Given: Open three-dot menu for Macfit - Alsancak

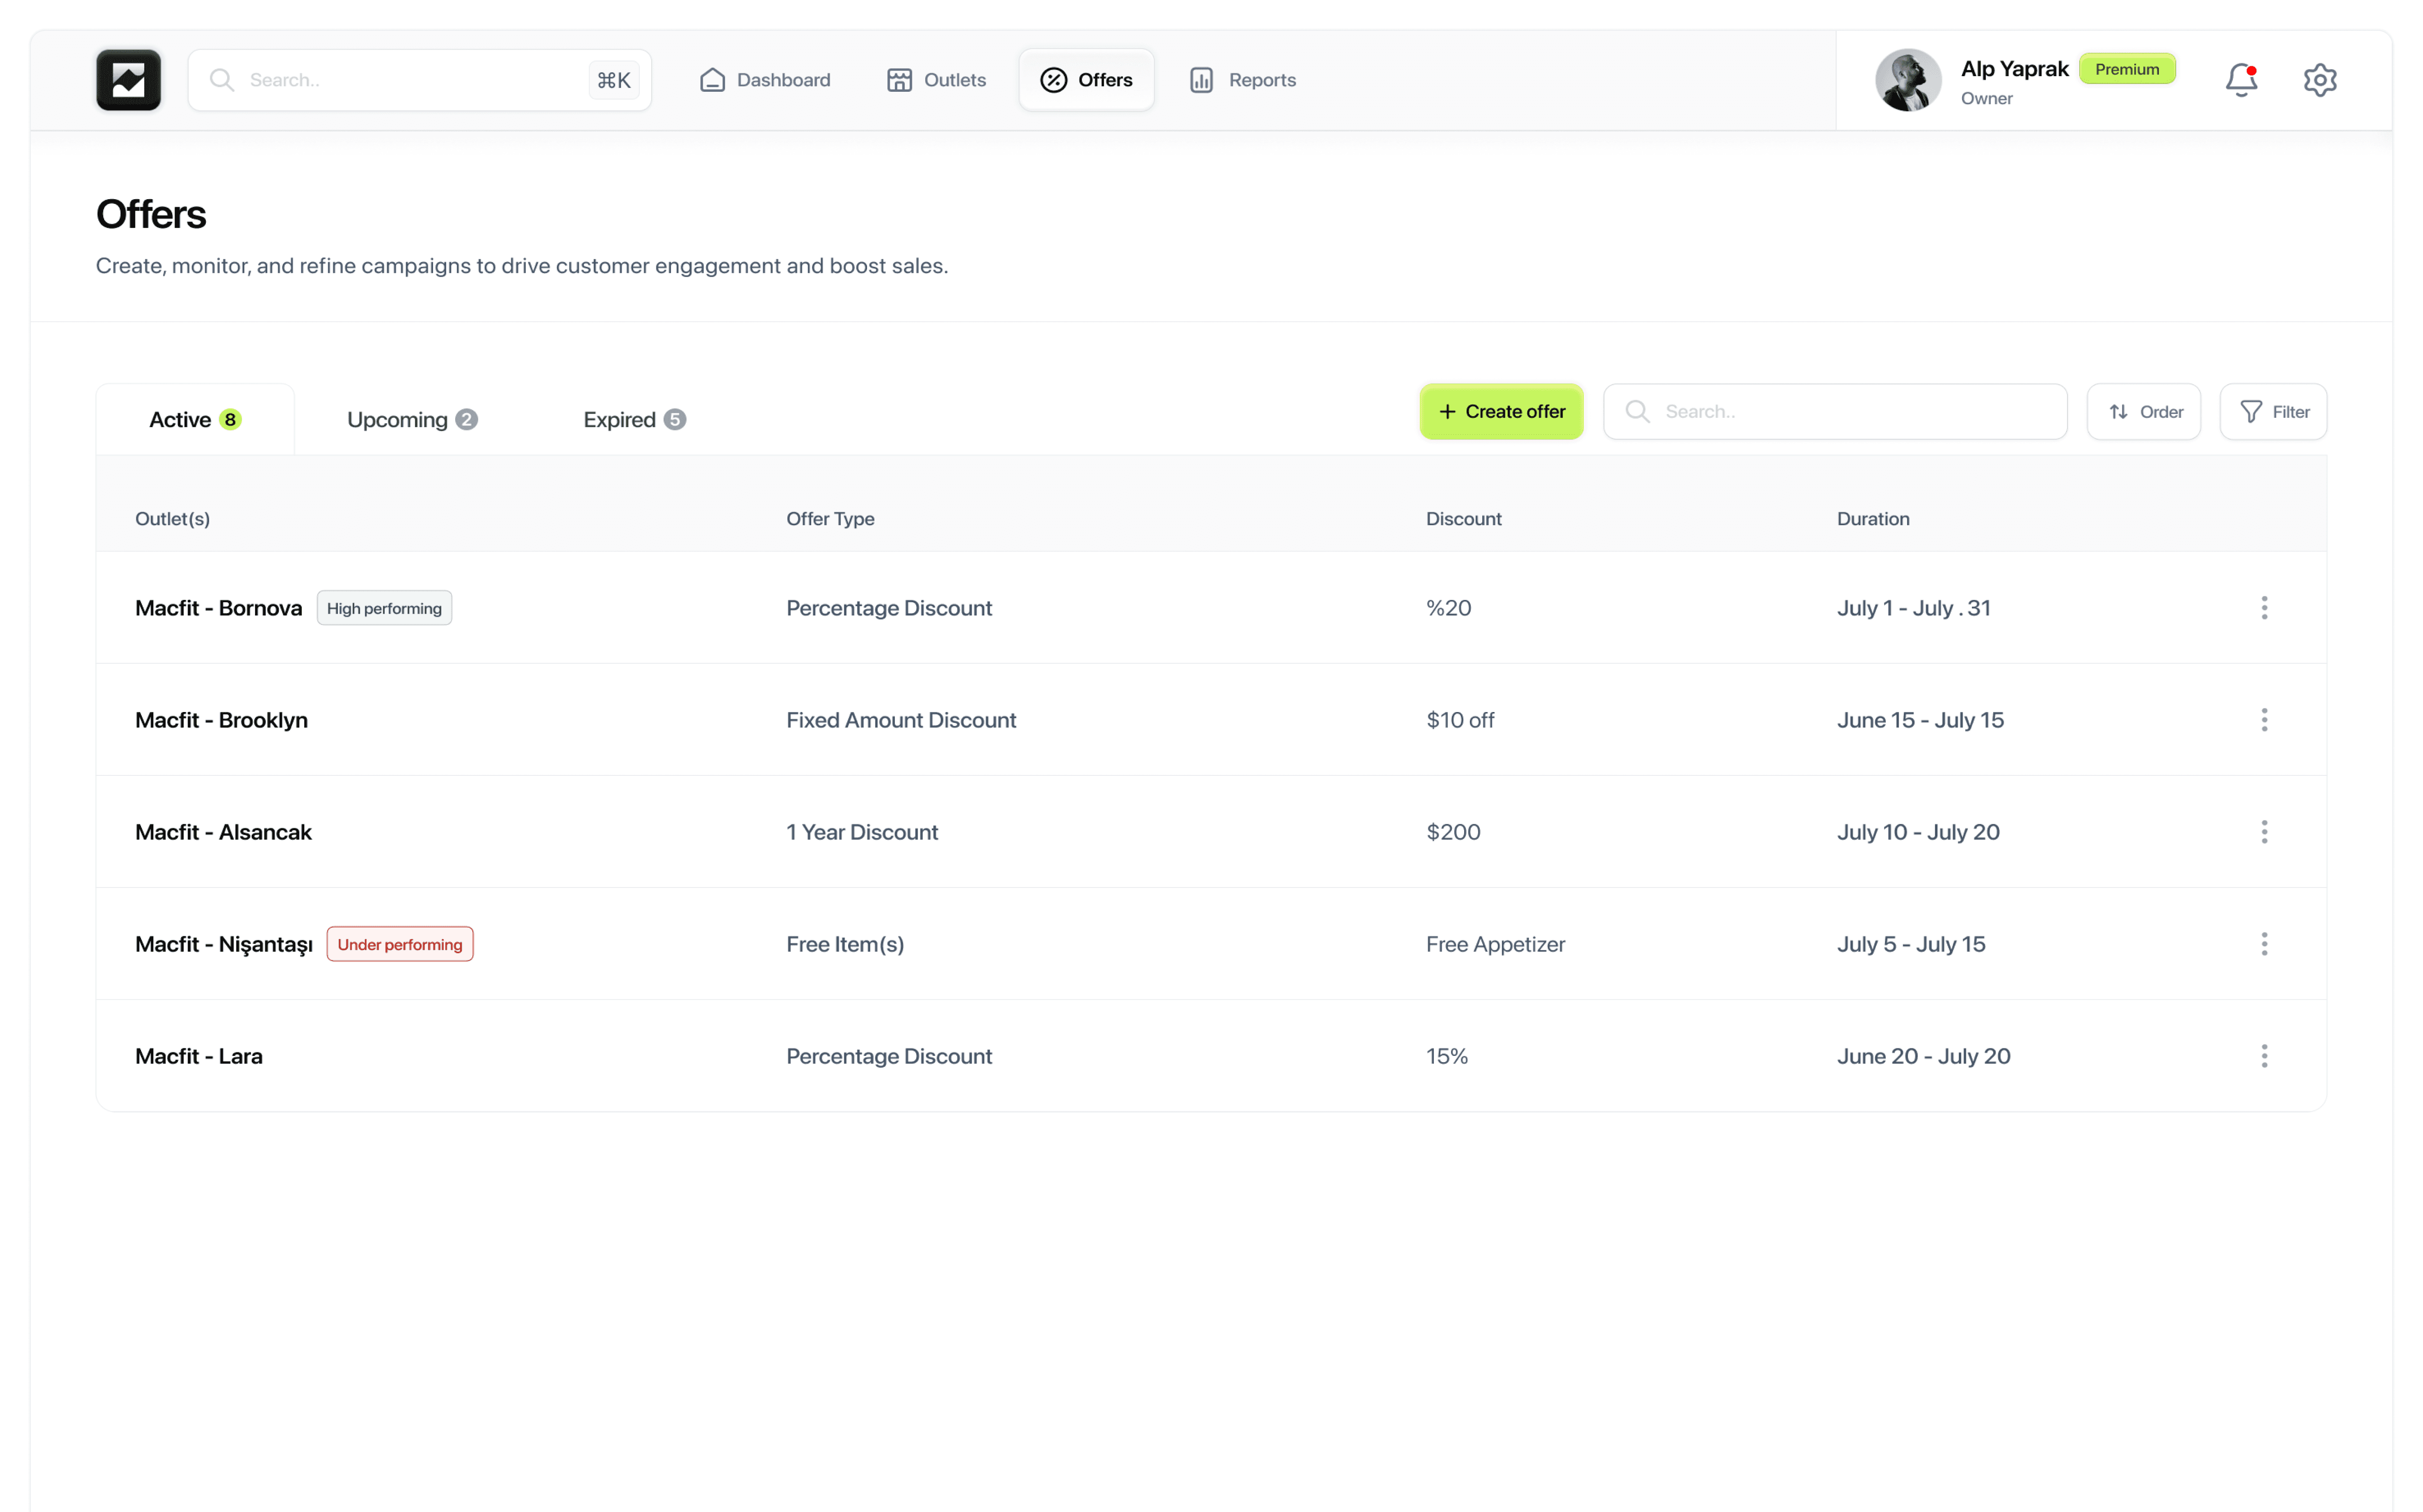Looking at the screenshot, I should coord(2264,832).
